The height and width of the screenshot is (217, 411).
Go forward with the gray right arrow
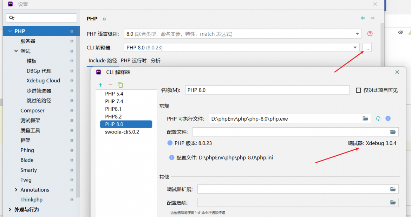[372, 18]
